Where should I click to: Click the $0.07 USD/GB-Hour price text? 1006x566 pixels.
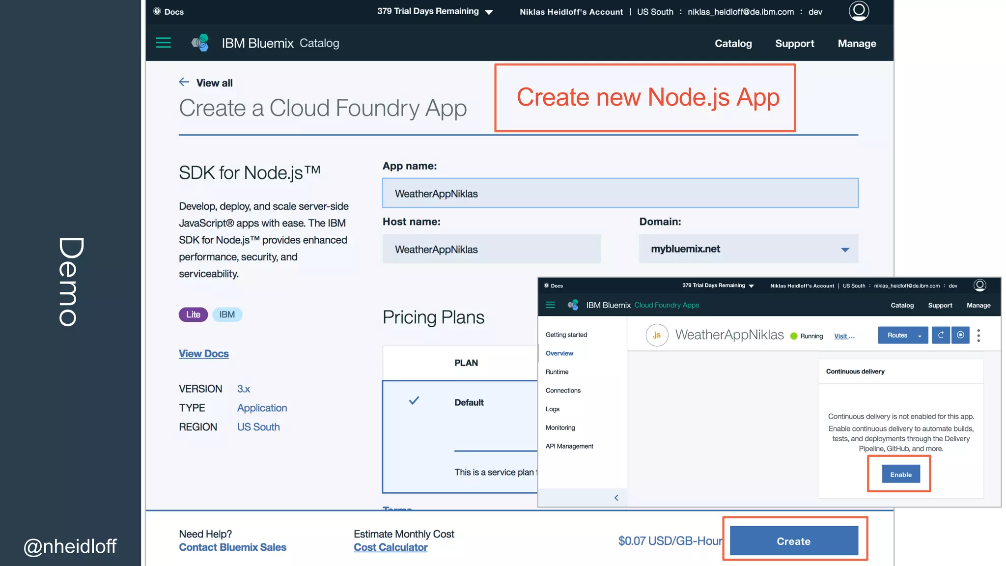(670, 541)
